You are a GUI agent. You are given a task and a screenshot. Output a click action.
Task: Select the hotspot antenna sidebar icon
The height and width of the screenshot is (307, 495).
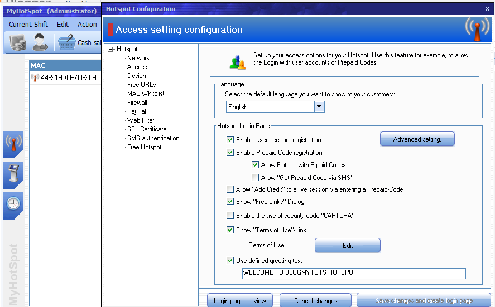click(x=13, y=144)
